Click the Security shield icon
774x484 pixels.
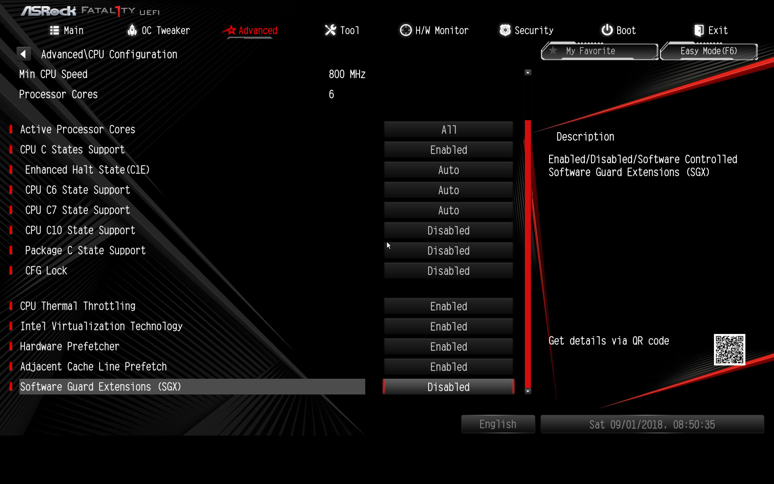(503, 31)
